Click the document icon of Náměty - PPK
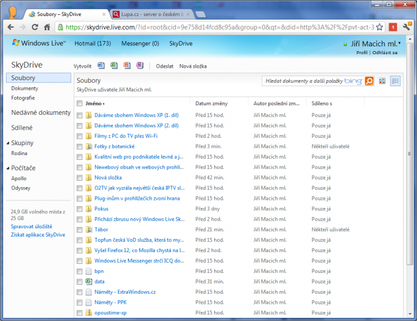Screen dimensions: 417x321 (x=89, y=303)
